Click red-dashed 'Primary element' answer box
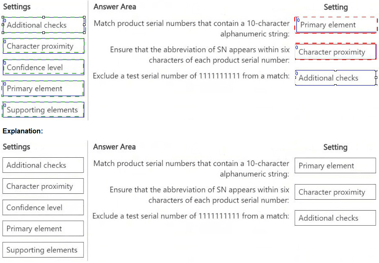 click(x=336, y=25)
